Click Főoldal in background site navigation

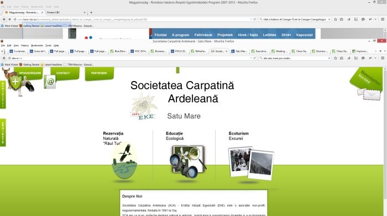pos(160,35)
